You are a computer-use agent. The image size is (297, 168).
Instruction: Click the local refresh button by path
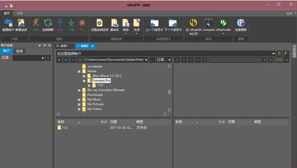click(x=80, y=60)
